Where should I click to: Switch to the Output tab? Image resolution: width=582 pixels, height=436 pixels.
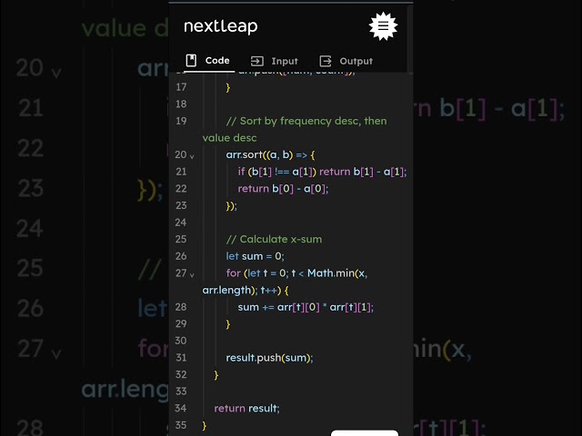coord(346,61)
